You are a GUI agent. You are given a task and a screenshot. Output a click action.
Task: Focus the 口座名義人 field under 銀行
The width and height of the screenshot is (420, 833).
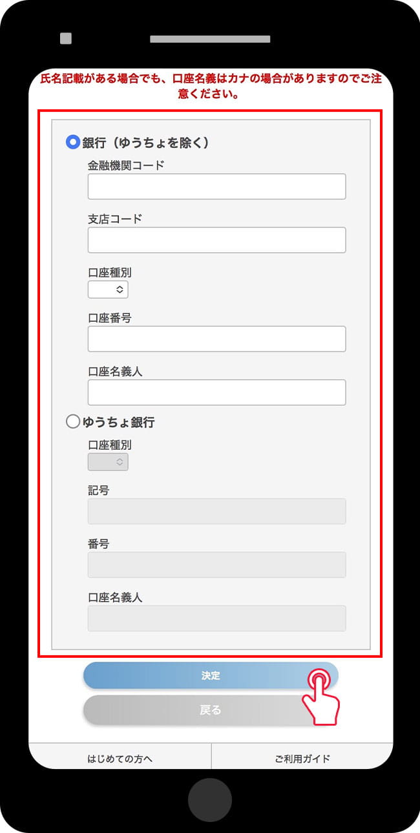(x=216, y=392)
